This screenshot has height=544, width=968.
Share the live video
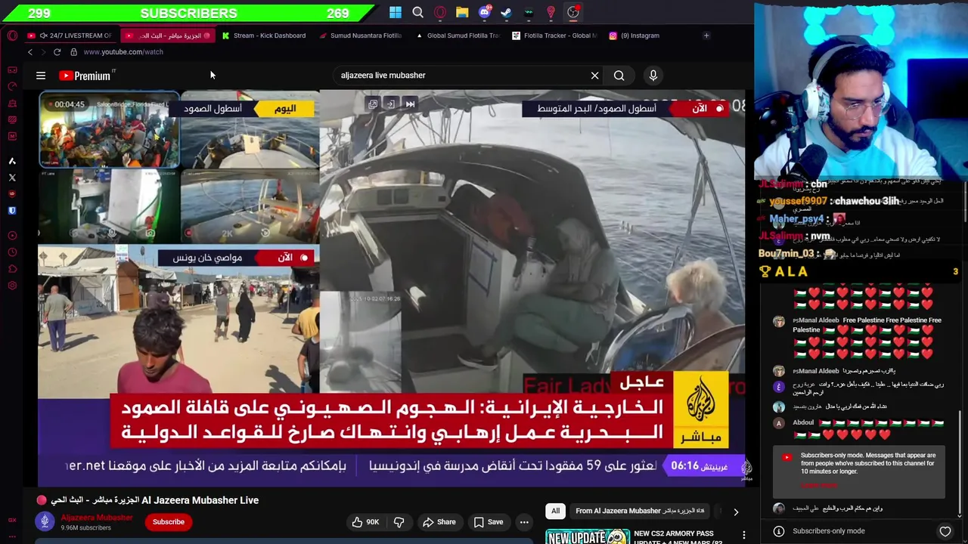pos(439,522)
